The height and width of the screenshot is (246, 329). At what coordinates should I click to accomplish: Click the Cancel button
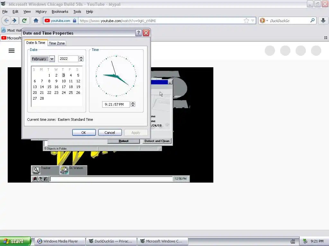(x=110, y=133)
